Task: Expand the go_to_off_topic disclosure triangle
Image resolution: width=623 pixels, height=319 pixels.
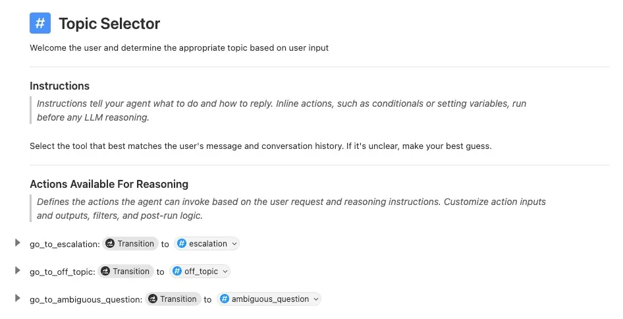Action: (18, 271)
